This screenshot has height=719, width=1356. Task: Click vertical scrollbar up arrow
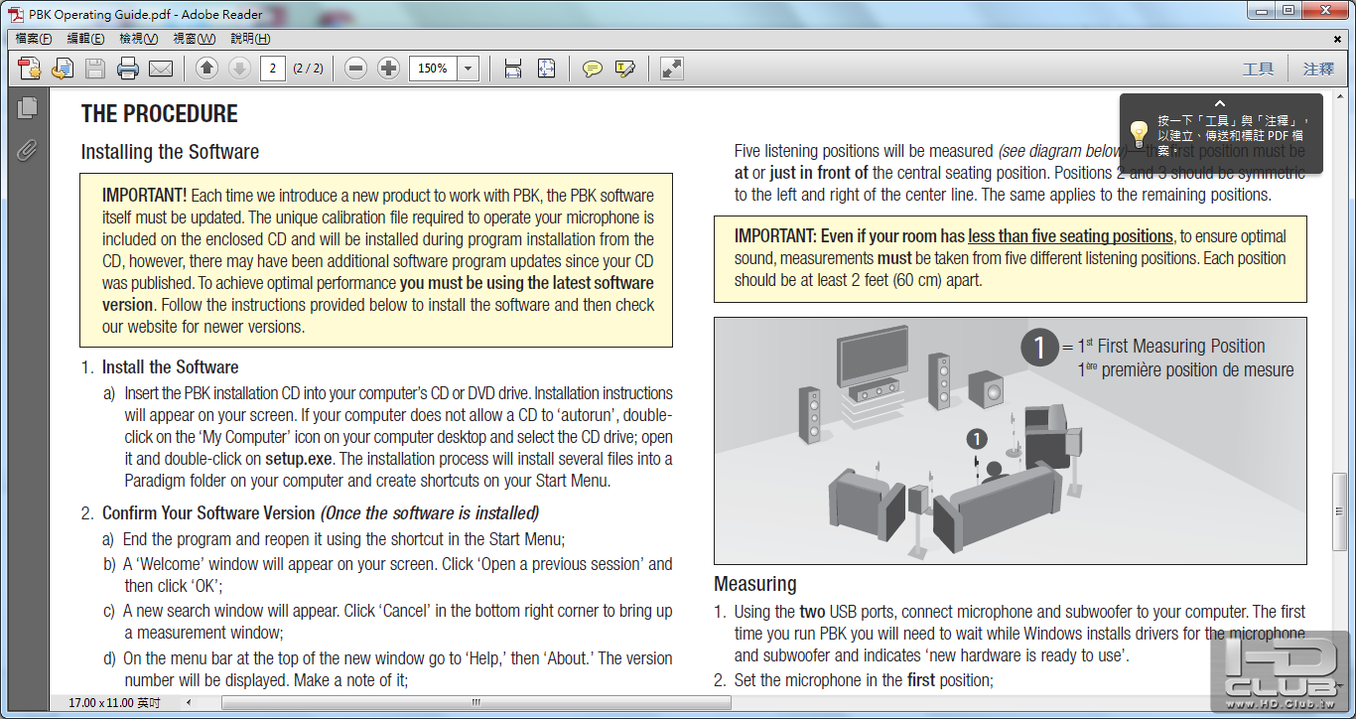(1340, 94)
